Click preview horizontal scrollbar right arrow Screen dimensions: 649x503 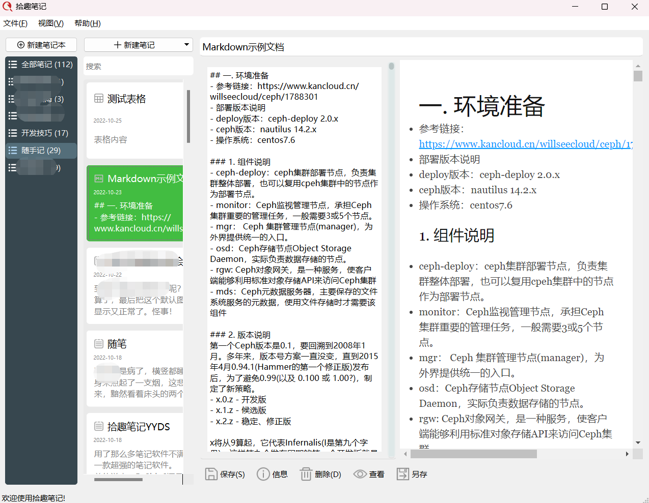pos(627,454)
